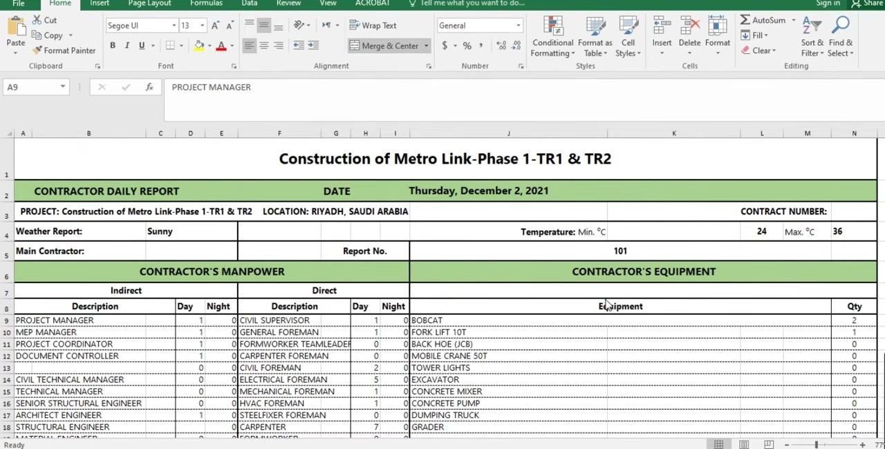This screenshot has height=449, width=885.
Task: Open the General number format dropdown
Action: [x=518, y=26]
